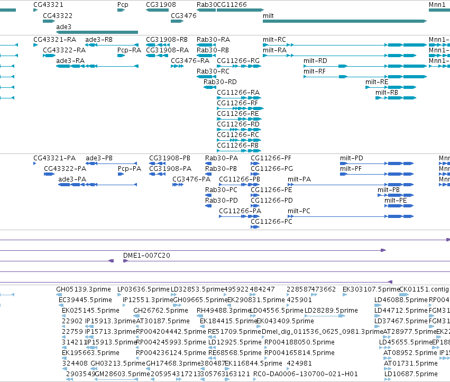Click transcript label ade3-RB
The height and width of the screenshot is (382, 450).
[x=99, y=40]
